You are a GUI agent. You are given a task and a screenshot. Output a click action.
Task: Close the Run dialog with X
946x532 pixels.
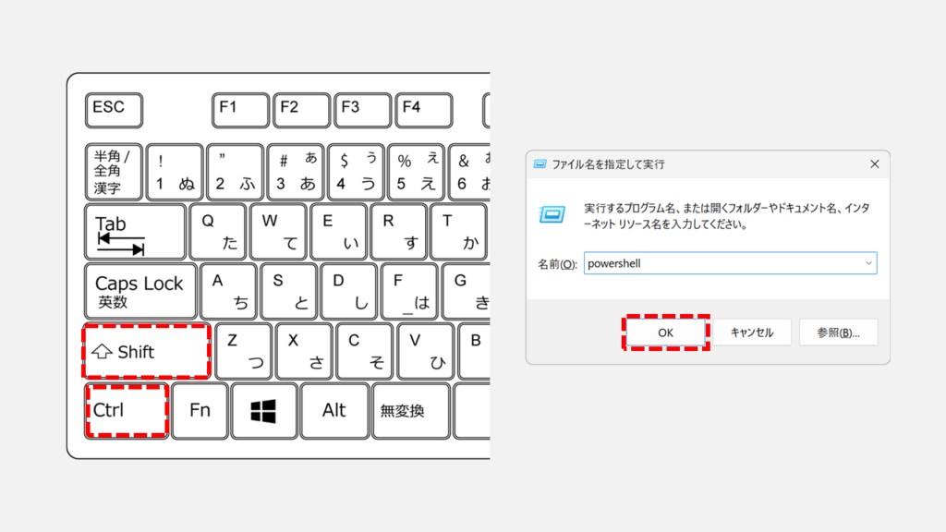(874, 164)
